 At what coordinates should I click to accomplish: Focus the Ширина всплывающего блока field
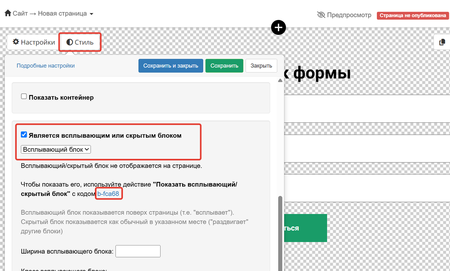coord(138,251)
